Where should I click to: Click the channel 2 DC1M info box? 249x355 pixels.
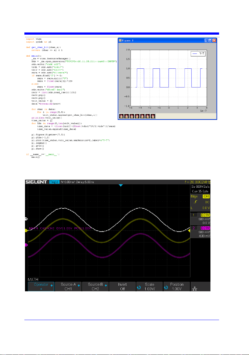(201, 232)
